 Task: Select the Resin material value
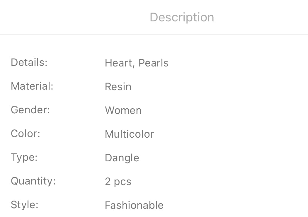pyautogui.click(x=118, y=87)
